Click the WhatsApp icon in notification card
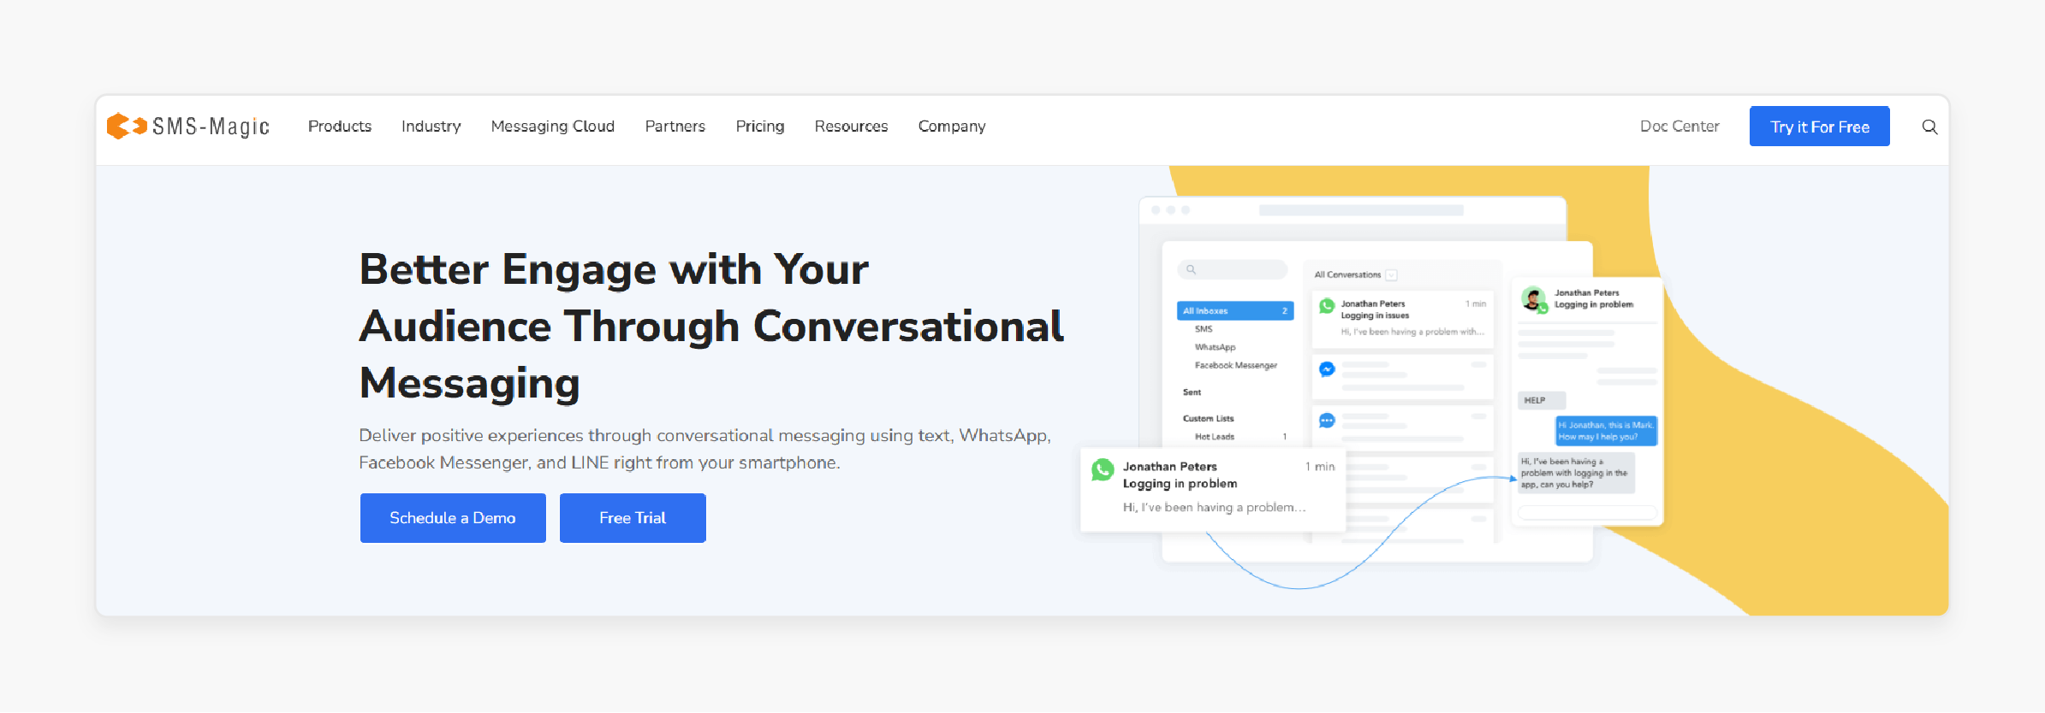 coord(1103,469)
